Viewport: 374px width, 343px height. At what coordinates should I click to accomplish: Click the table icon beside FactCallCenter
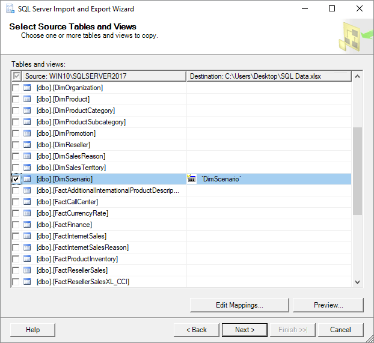click(x=27, y=202)
